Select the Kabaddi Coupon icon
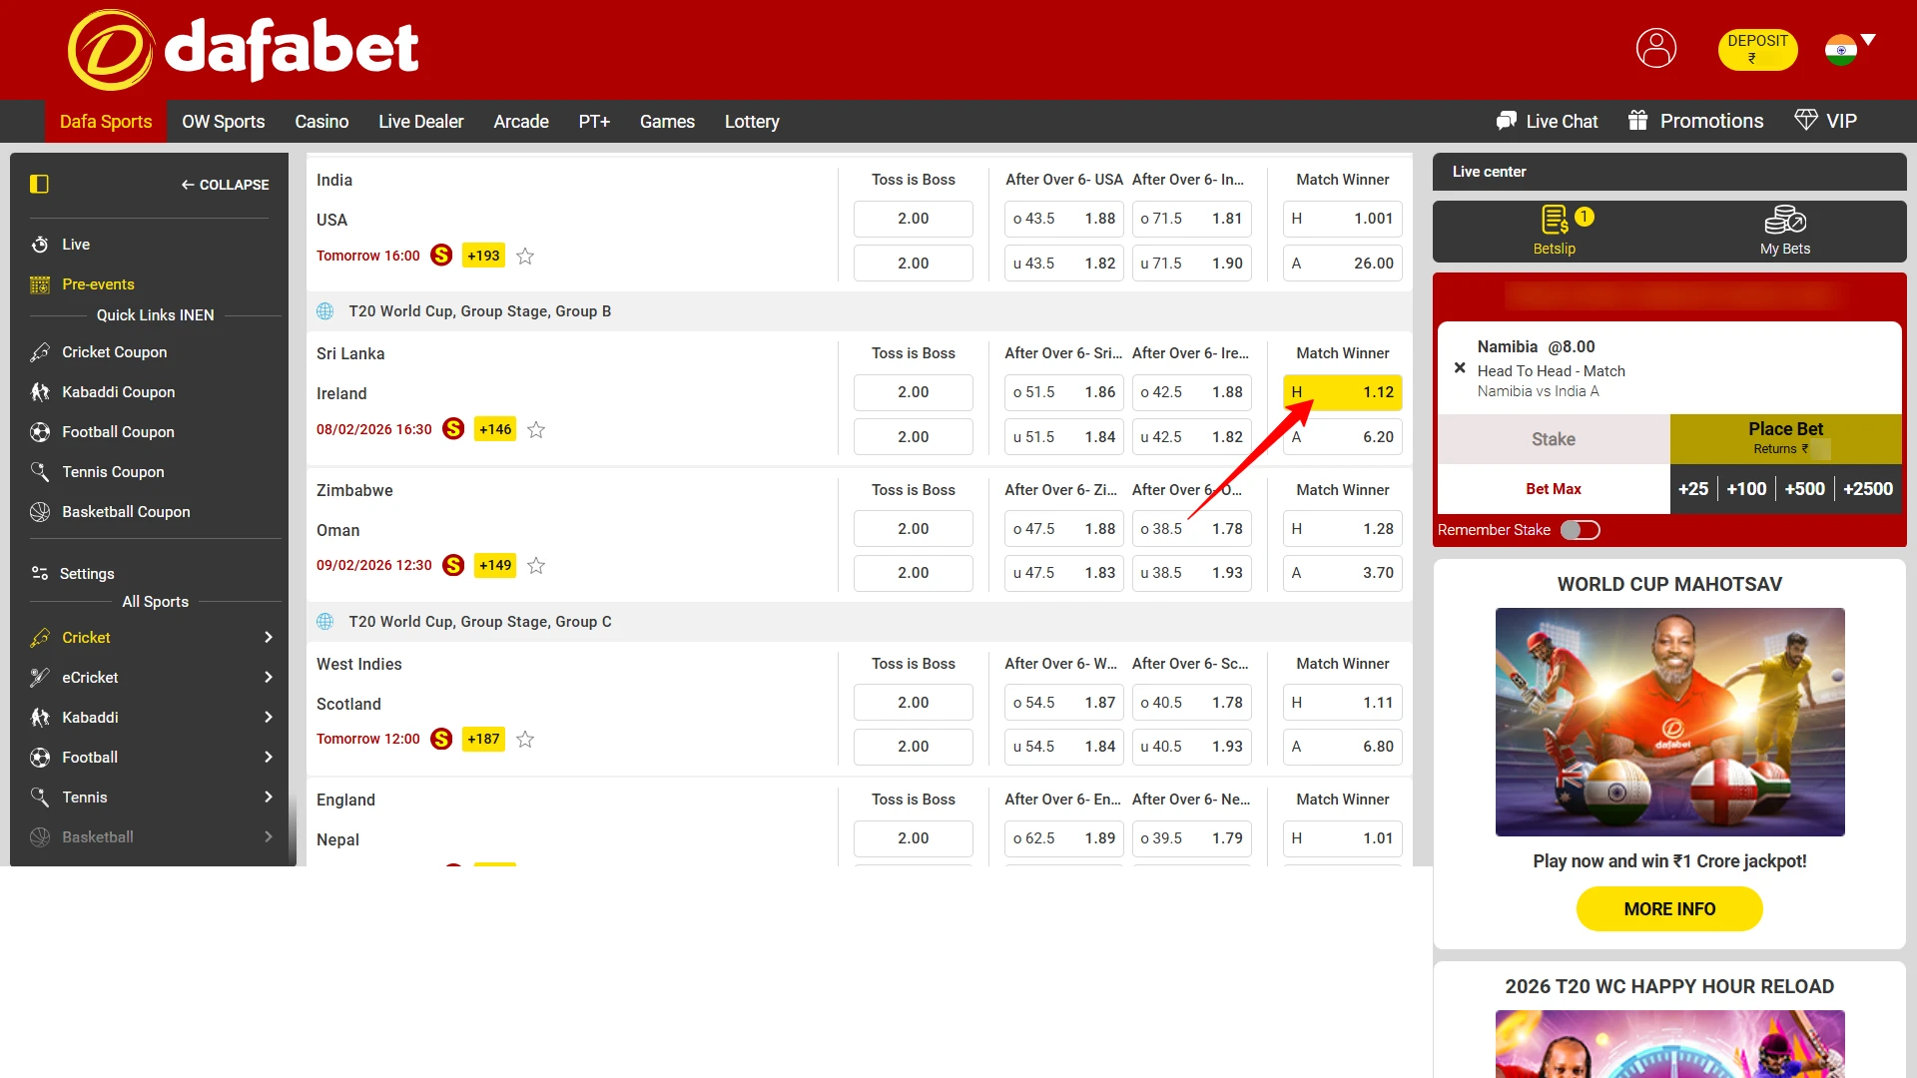This screenshot has width=1917, height=1078. (40, 392)
